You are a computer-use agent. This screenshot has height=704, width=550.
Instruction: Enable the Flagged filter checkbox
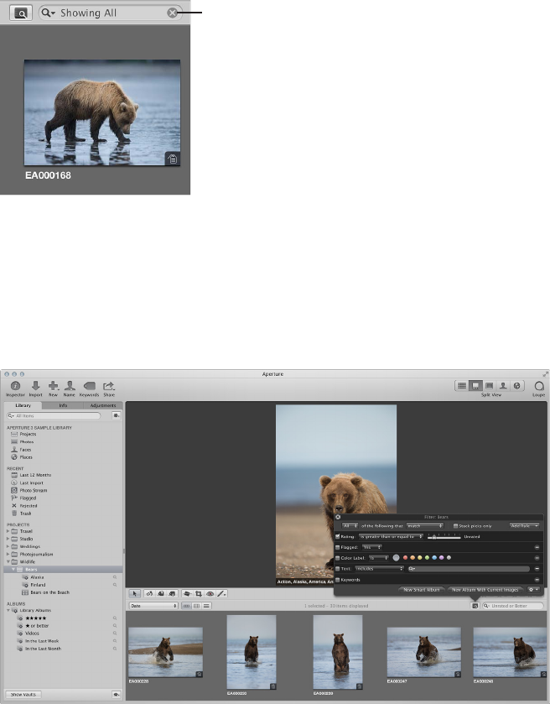(338, 547)
